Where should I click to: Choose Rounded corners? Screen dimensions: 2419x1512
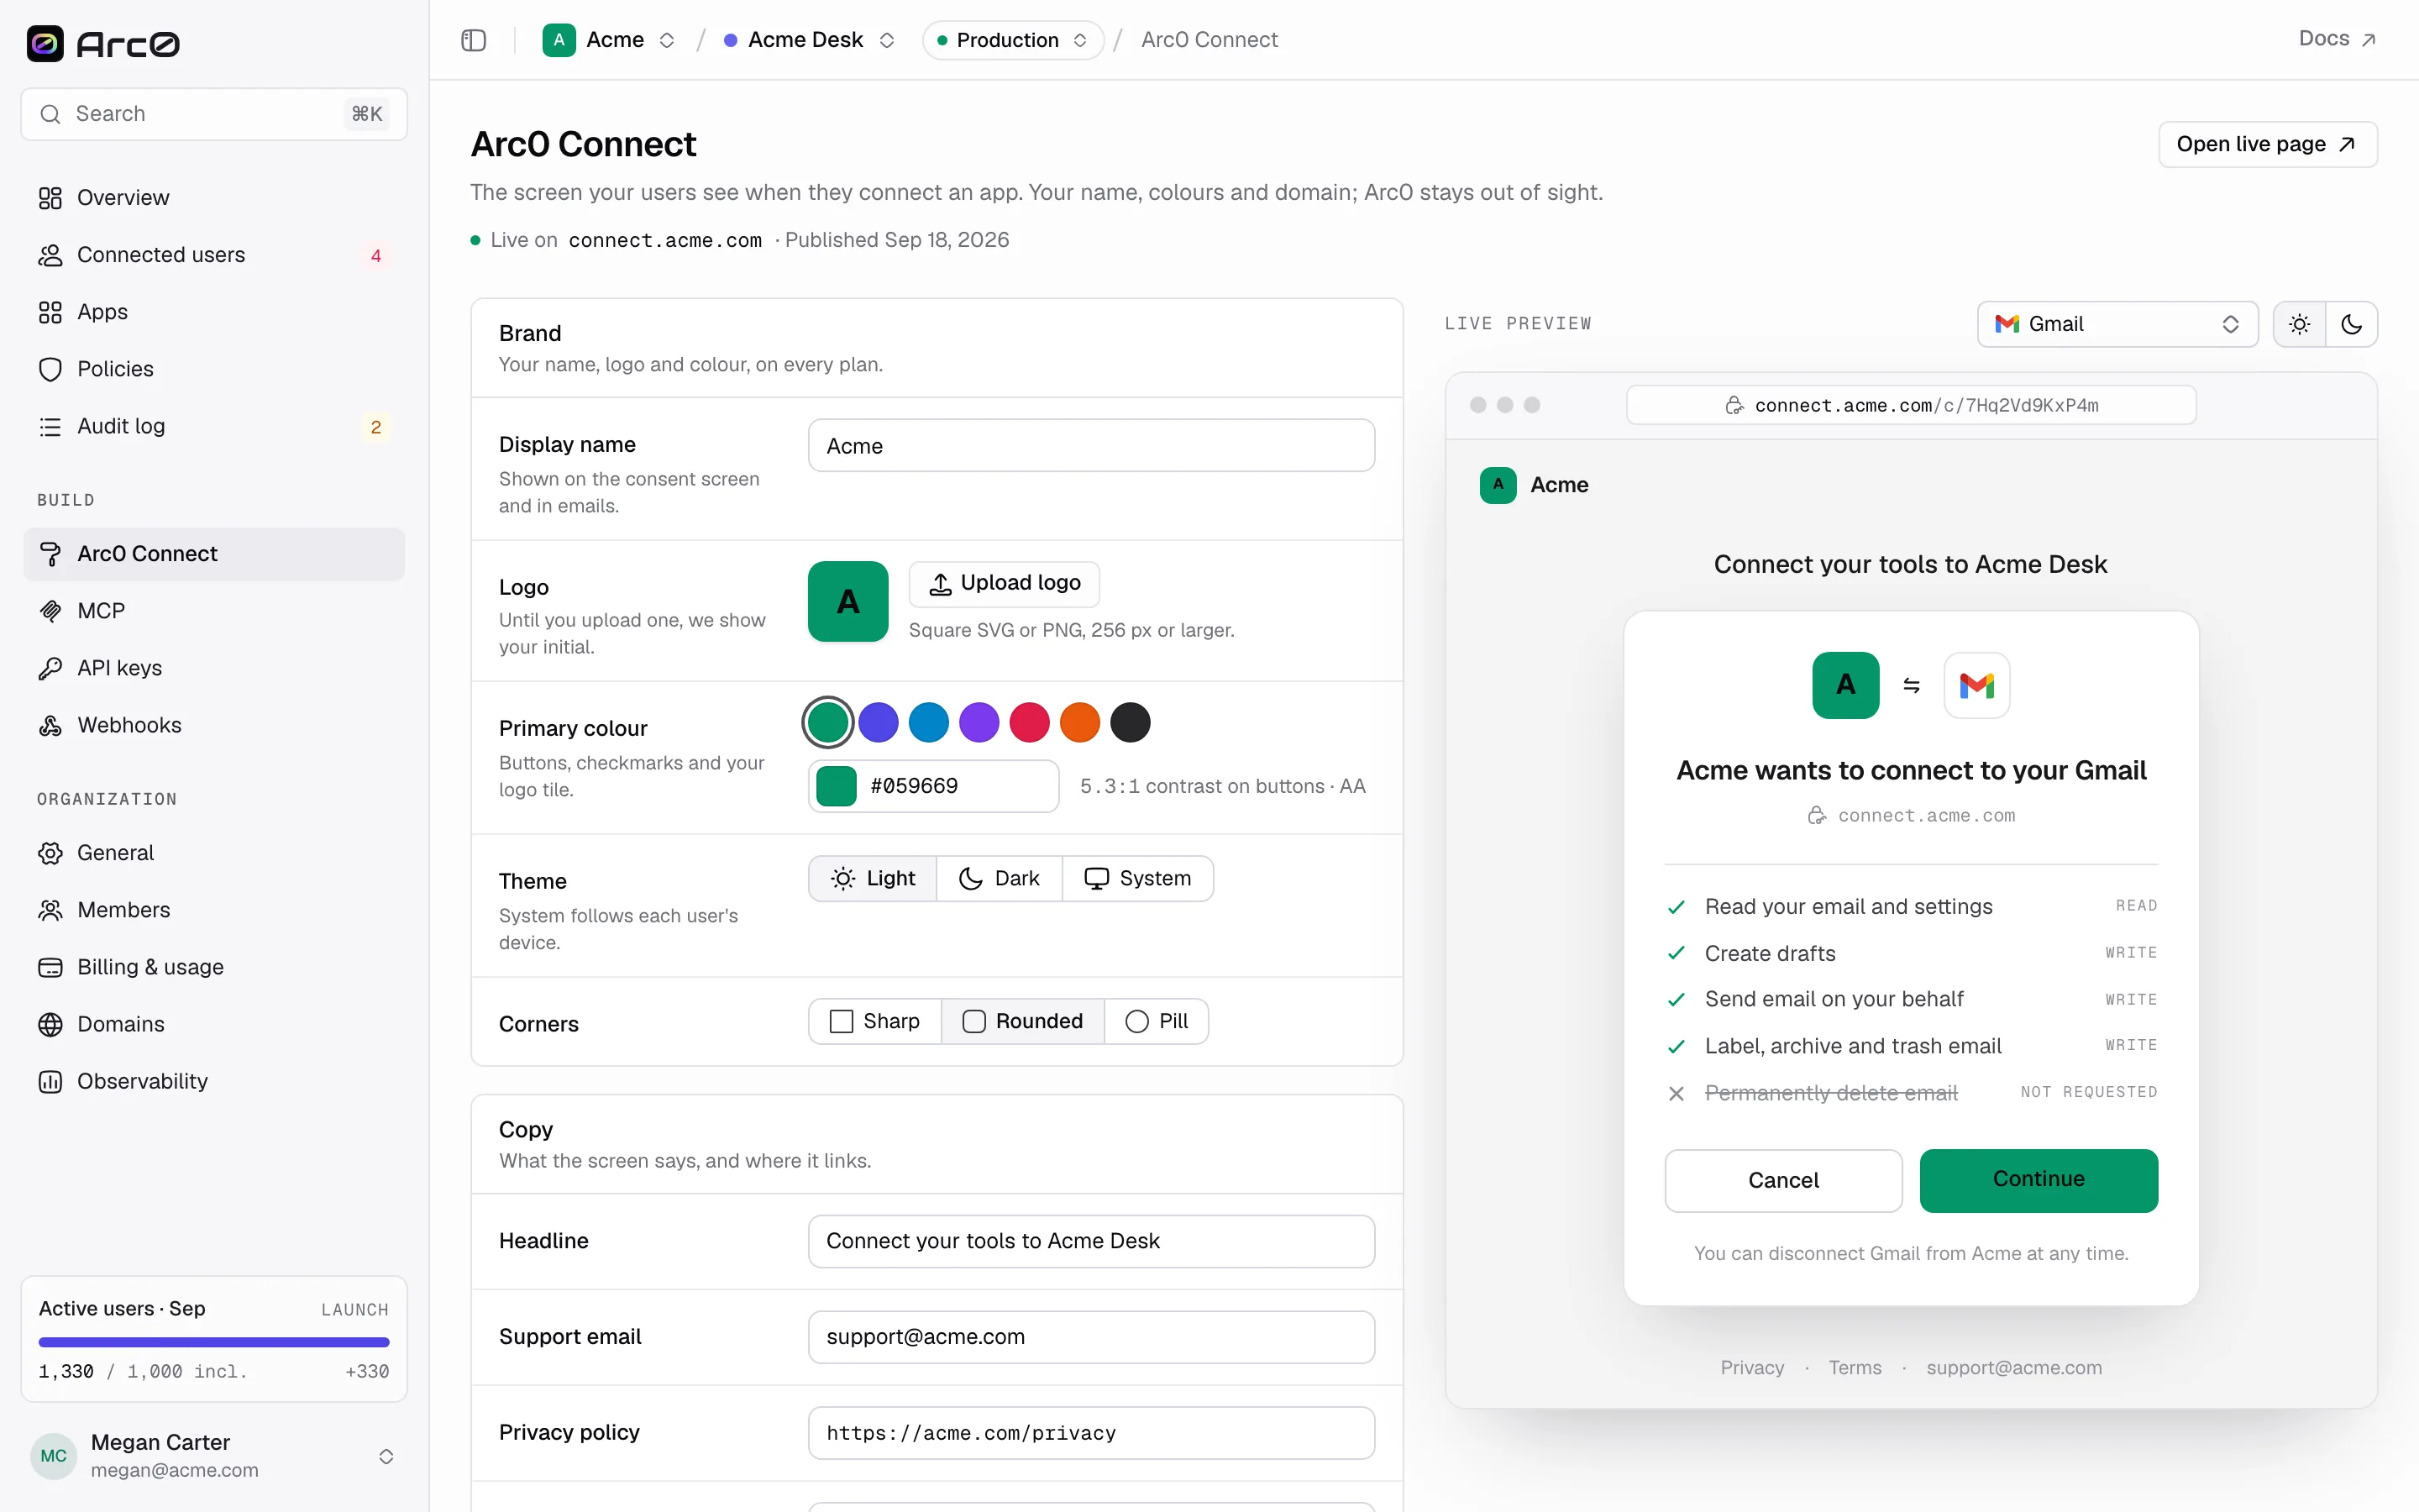1022,1021
